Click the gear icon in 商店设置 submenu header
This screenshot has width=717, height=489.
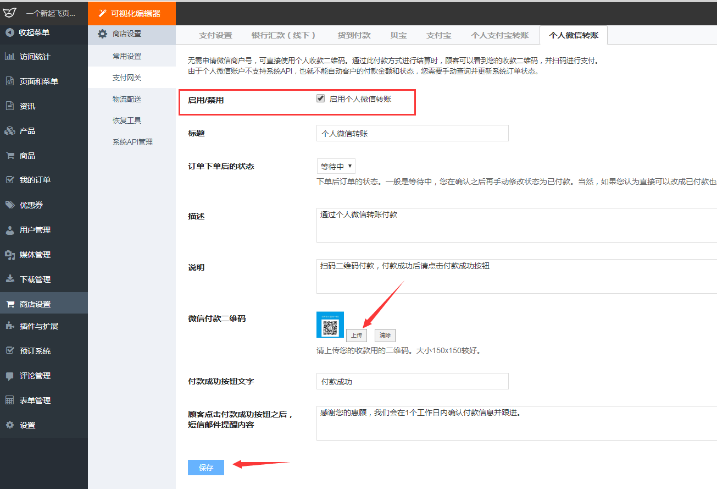(102, 34)
